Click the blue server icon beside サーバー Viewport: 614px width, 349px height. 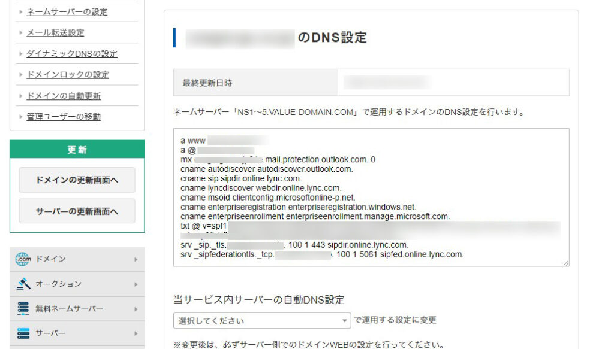click(x=23, y=333)
